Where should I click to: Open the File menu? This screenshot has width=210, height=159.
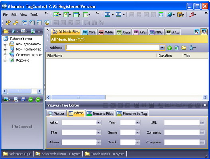[6, 14]
